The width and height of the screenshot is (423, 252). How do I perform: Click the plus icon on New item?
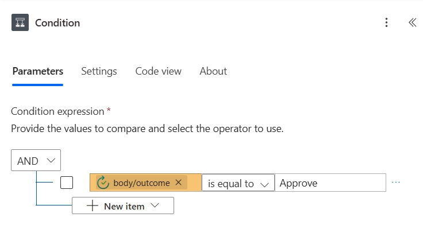(x=93, y=206)
